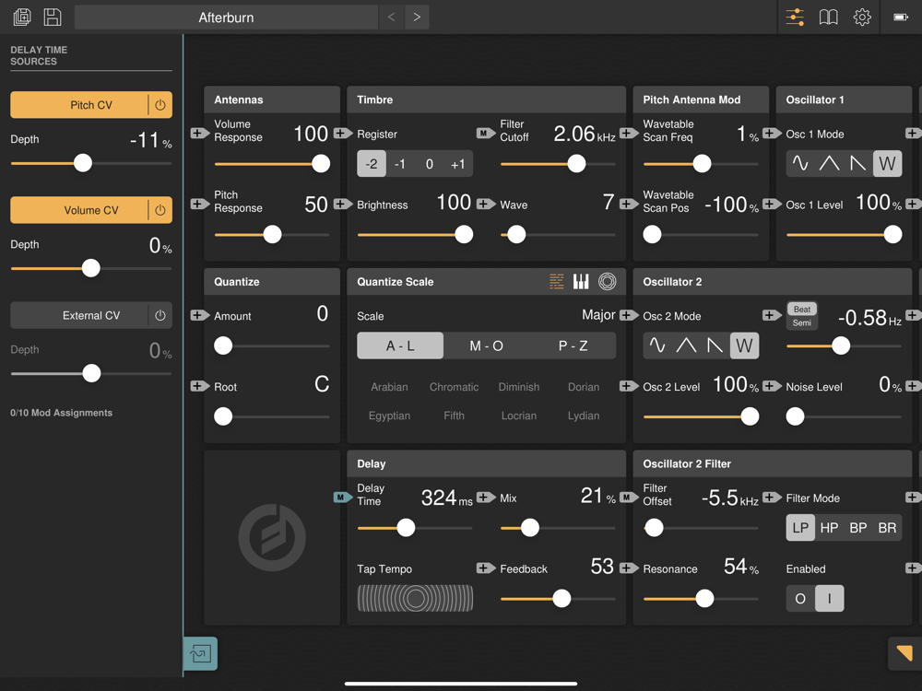
Task: Select the P - Z scale range tab
Action: (573, 345)
